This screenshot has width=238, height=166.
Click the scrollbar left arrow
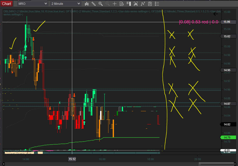4,164
